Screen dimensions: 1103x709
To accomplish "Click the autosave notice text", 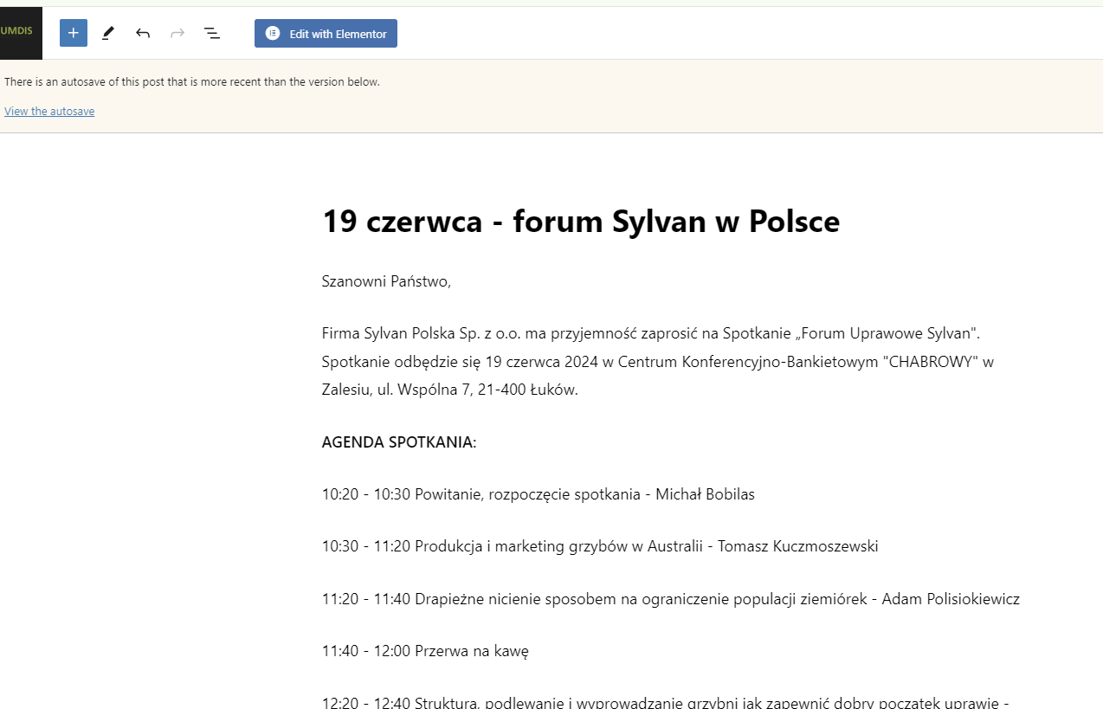I will click(x=192, y=82).
